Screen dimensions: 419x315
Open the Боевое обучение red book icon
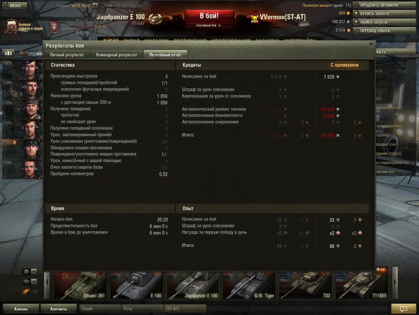pyautogui.click(x=54, y=27)
